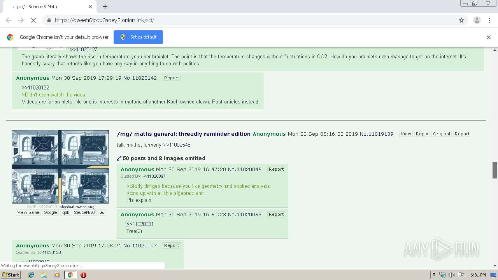Click View on the /mg/ maths thread
Viewport: 498px width, 280px height.
click(x=406, y=134)
